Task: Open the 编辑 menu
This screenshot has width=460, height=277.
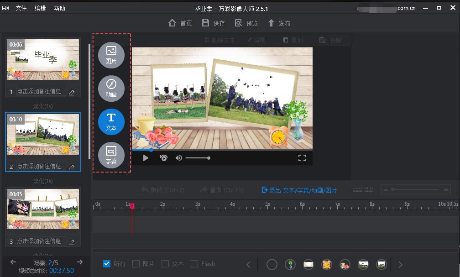Action: [x=40, y=8]
